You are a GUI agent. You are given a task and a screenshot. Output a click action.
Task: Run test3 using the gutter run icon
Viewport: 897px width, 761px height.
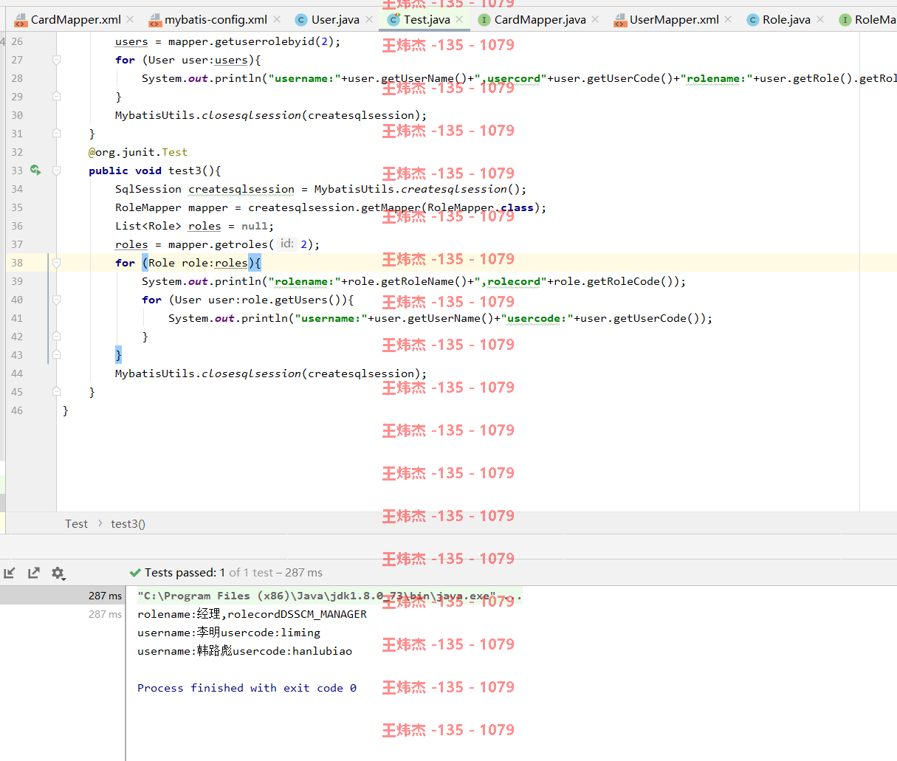(35, 171)
